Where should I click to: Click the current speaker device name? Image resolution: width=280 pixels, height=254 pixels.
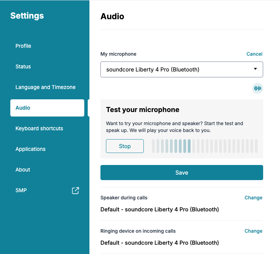click(x=160, y=209)
